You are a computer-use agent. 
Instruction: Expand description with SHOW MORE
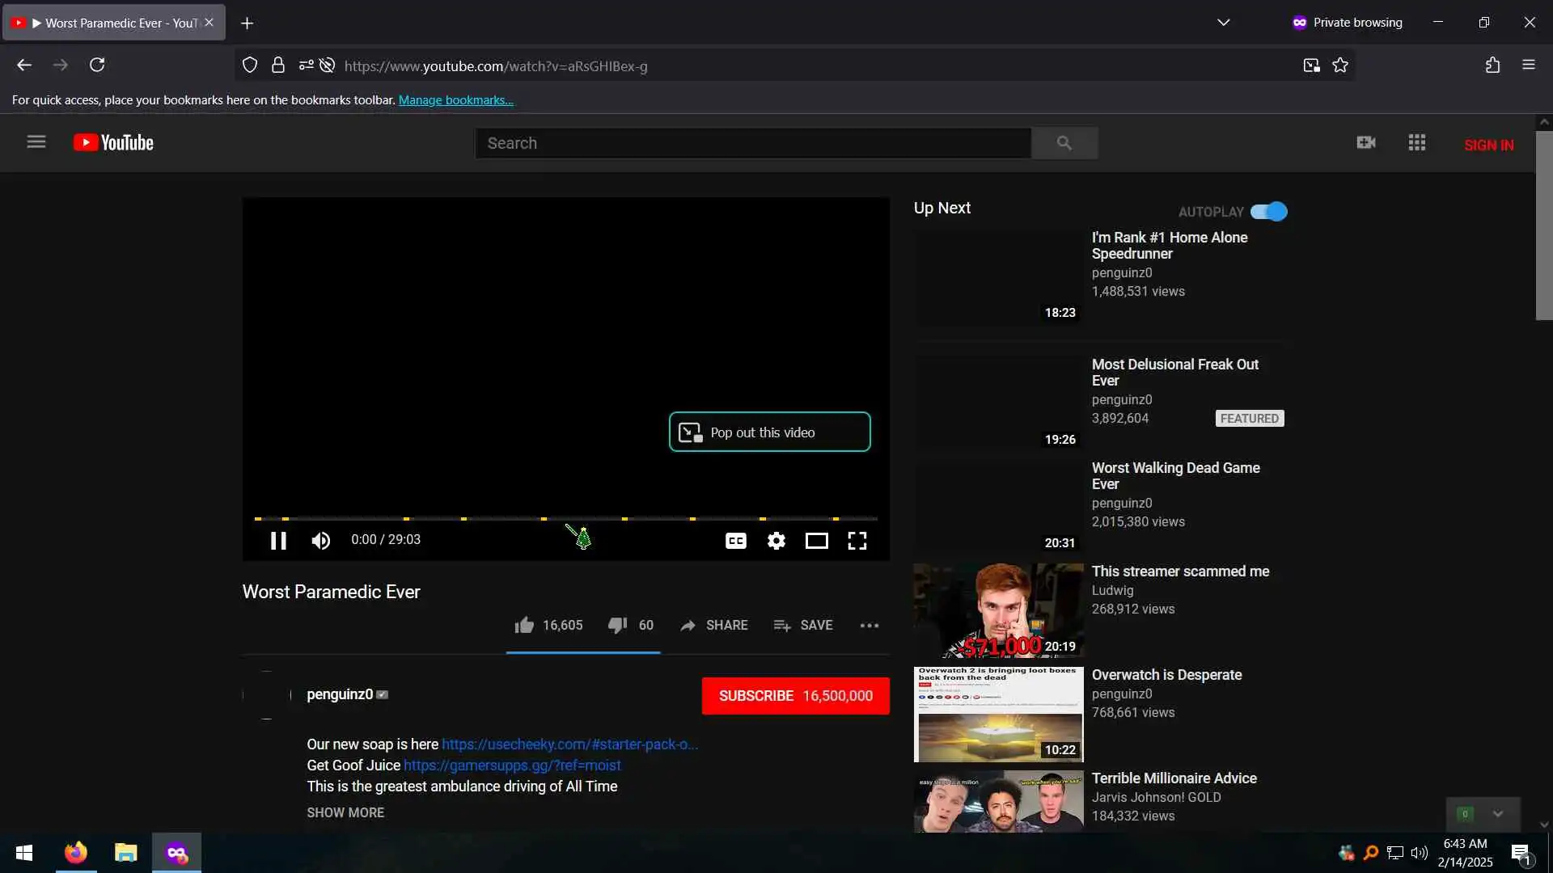pos(345,812)
